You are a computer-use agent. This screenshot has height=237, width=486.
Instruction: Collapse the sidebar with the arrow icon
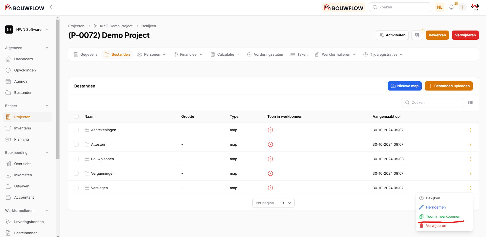51,7
